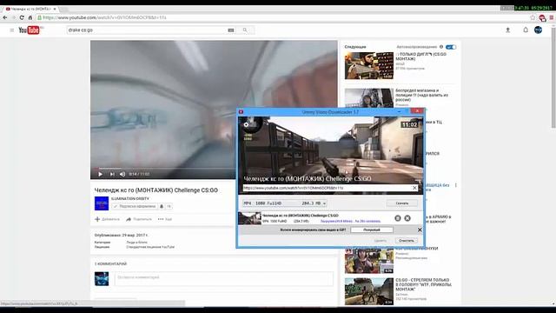
Task: Click the clear button at Ummy bottom right
Action: click(406, 241)
